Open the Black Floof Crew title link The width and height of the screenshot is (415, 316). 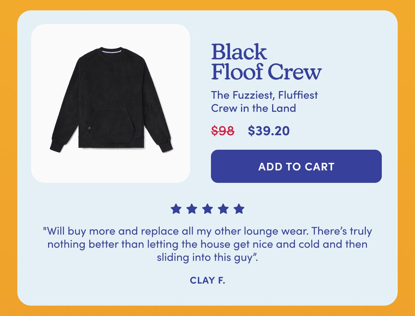pos(266,62)
